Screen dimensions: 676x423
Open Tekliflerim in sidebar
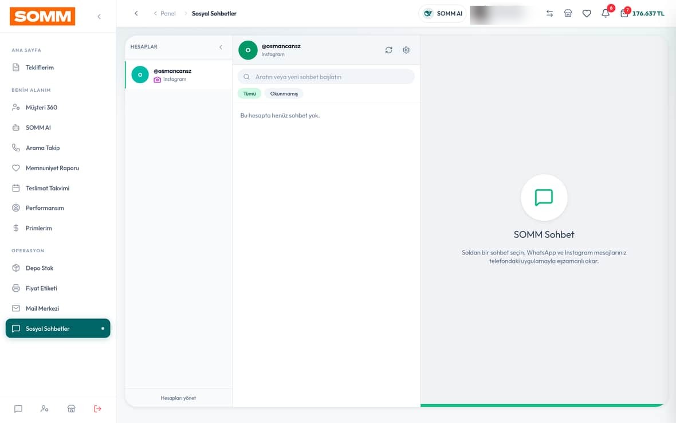[58, 67]
